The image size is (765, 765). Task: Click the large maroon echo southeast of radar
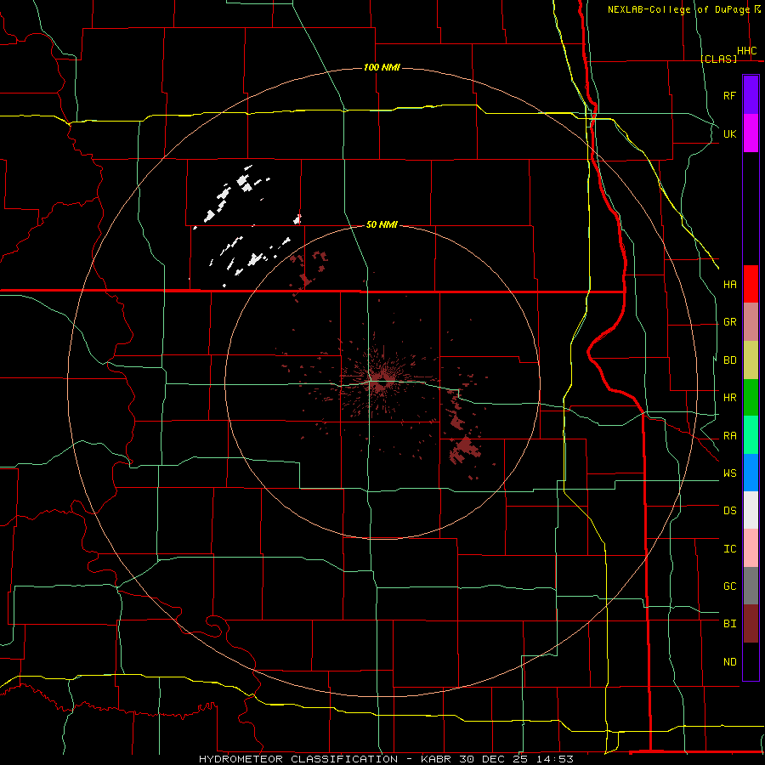pyautogui.click(x=464, y=449)
